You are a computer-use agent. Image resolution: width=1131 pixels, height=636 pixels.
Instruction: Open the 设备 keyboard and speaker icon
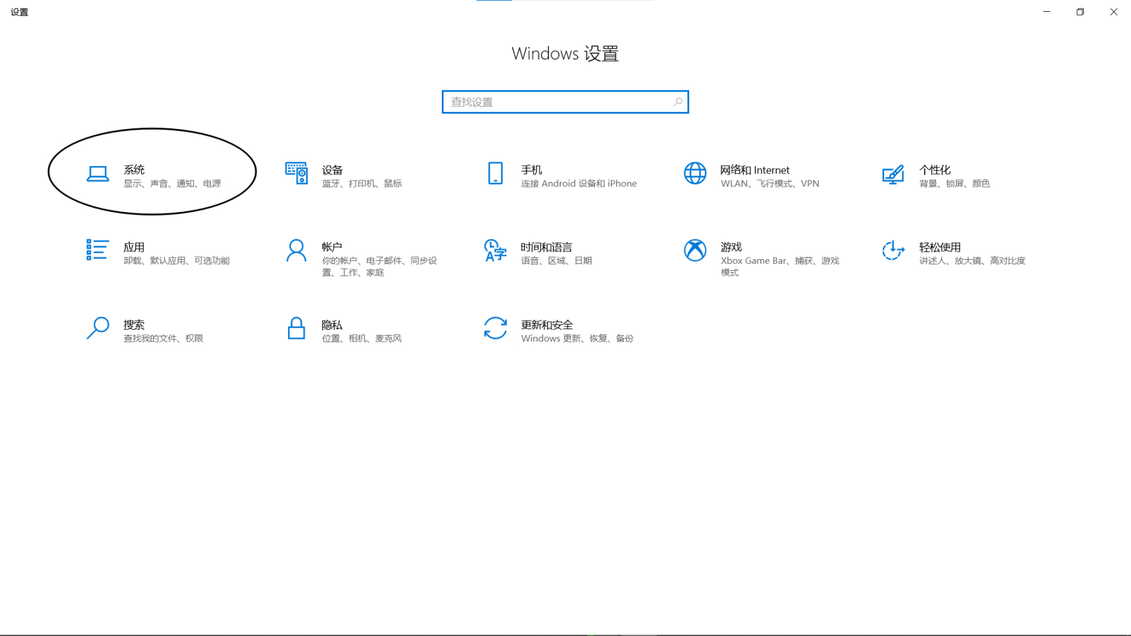coord(296,173)
